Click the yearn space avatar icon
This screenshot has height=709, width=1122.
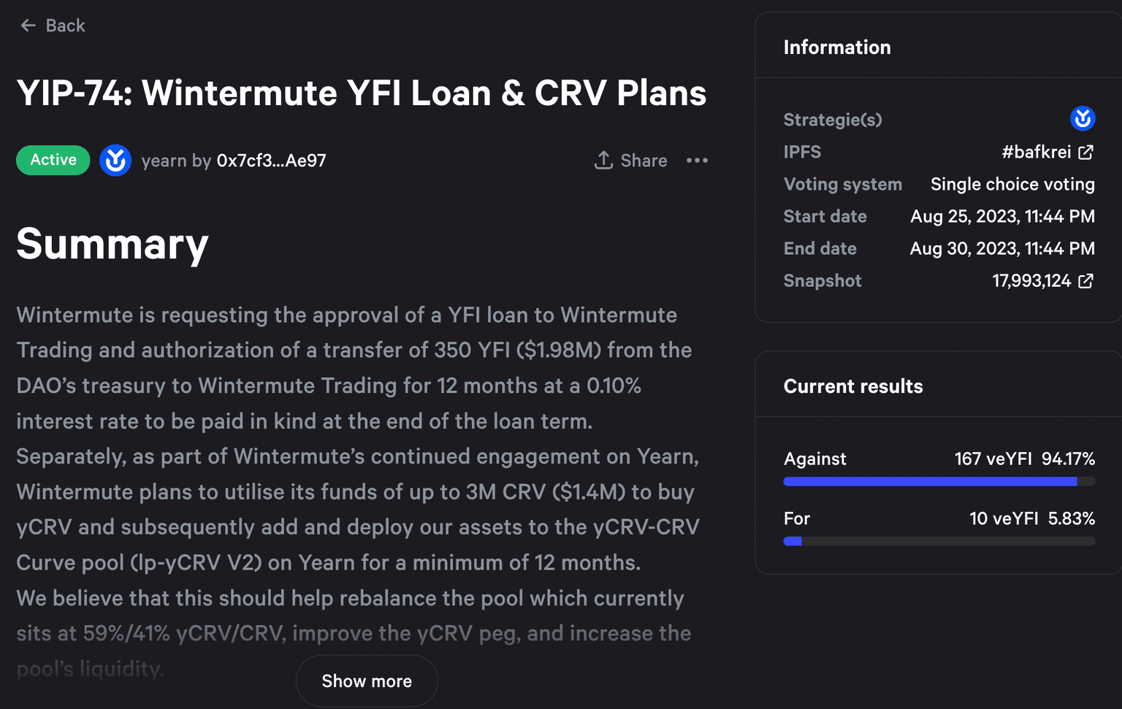coord(115,161)
